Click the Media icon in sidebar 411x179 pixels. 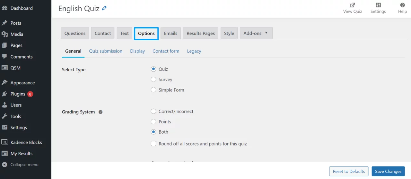tap(5, 34)
